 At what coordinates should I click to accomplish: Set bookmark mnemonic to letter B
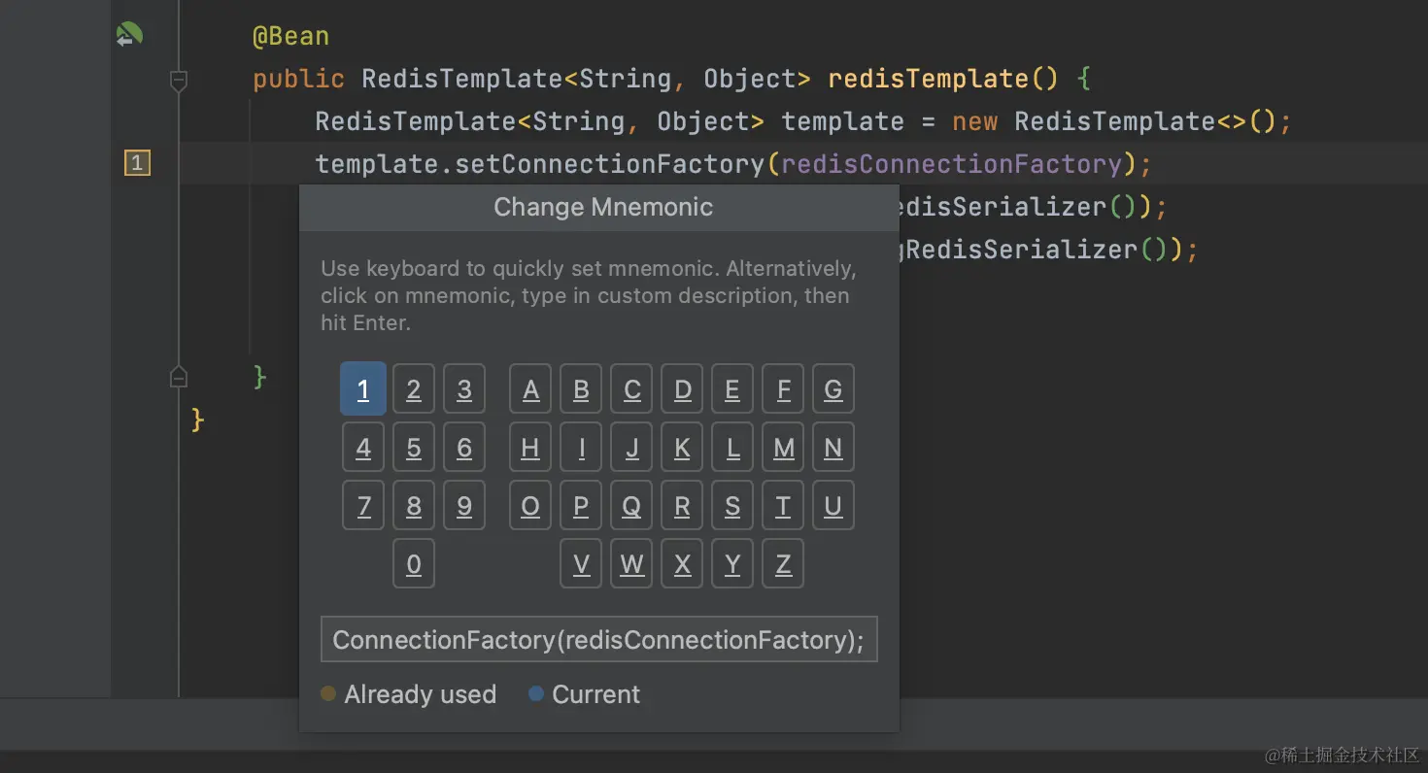(581, 388)
